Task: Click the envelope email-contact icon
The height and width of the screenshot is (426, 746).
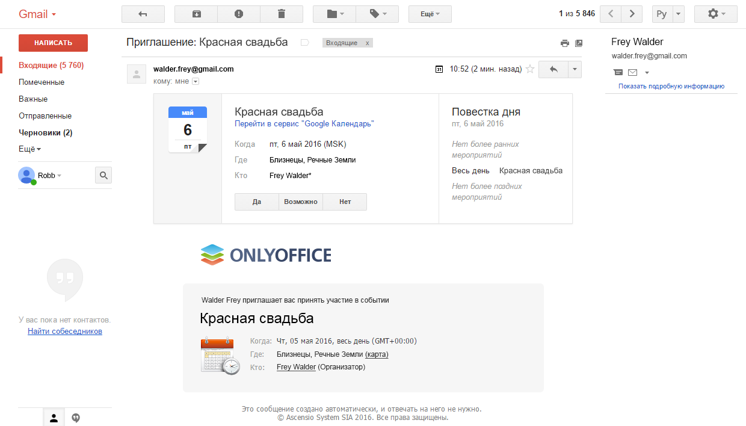Action: coord(632,72)
